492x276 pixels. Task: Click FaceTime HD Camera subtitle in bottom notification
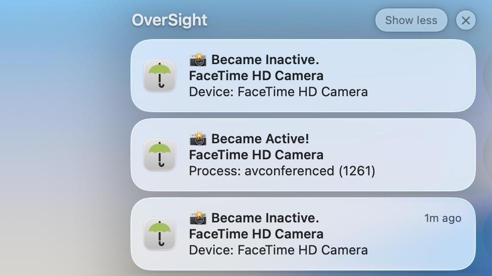[256, 234]
